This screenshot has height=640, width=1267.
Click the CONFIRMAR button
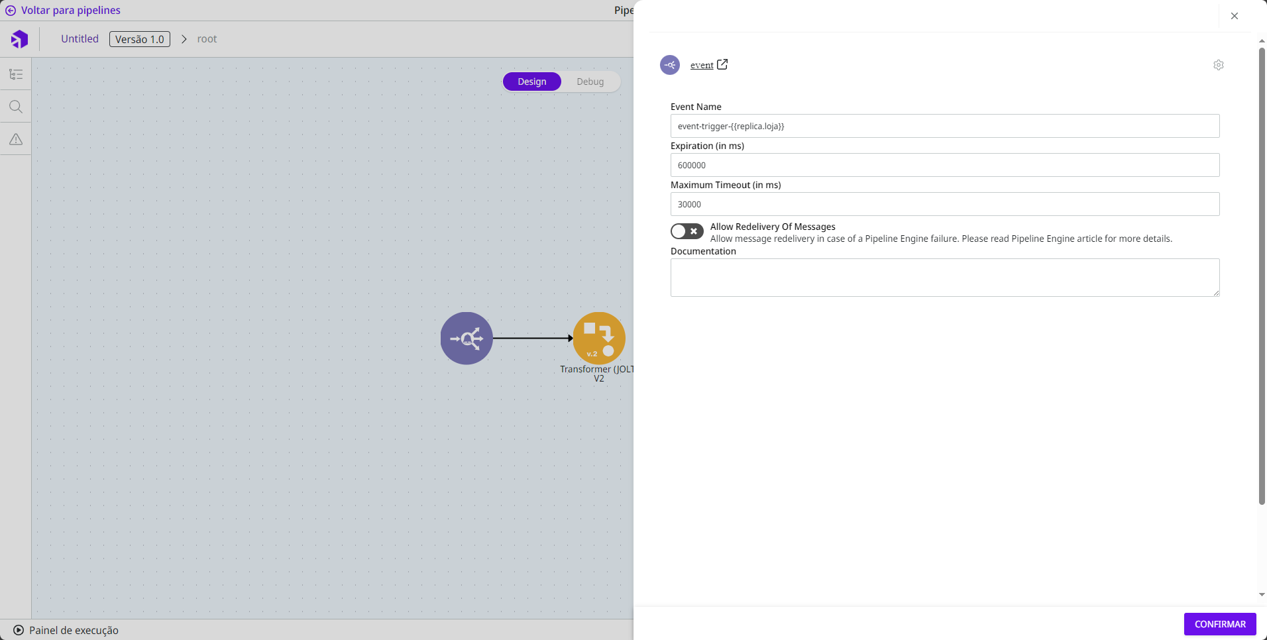coord(1219,624)
